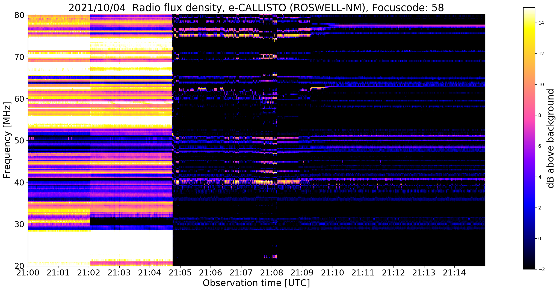Screen dimensions: 559x291
Task: Click the 70 MHz frequency tick label
Action: pyautogui.click(x=19, y=57)
